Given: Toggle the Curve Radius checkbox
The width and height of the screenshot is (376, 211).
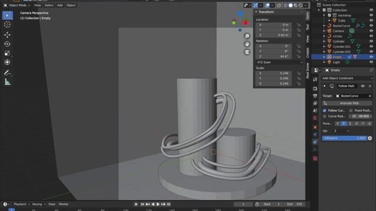Looking at the screenshot, I should (x=325, y=116).
